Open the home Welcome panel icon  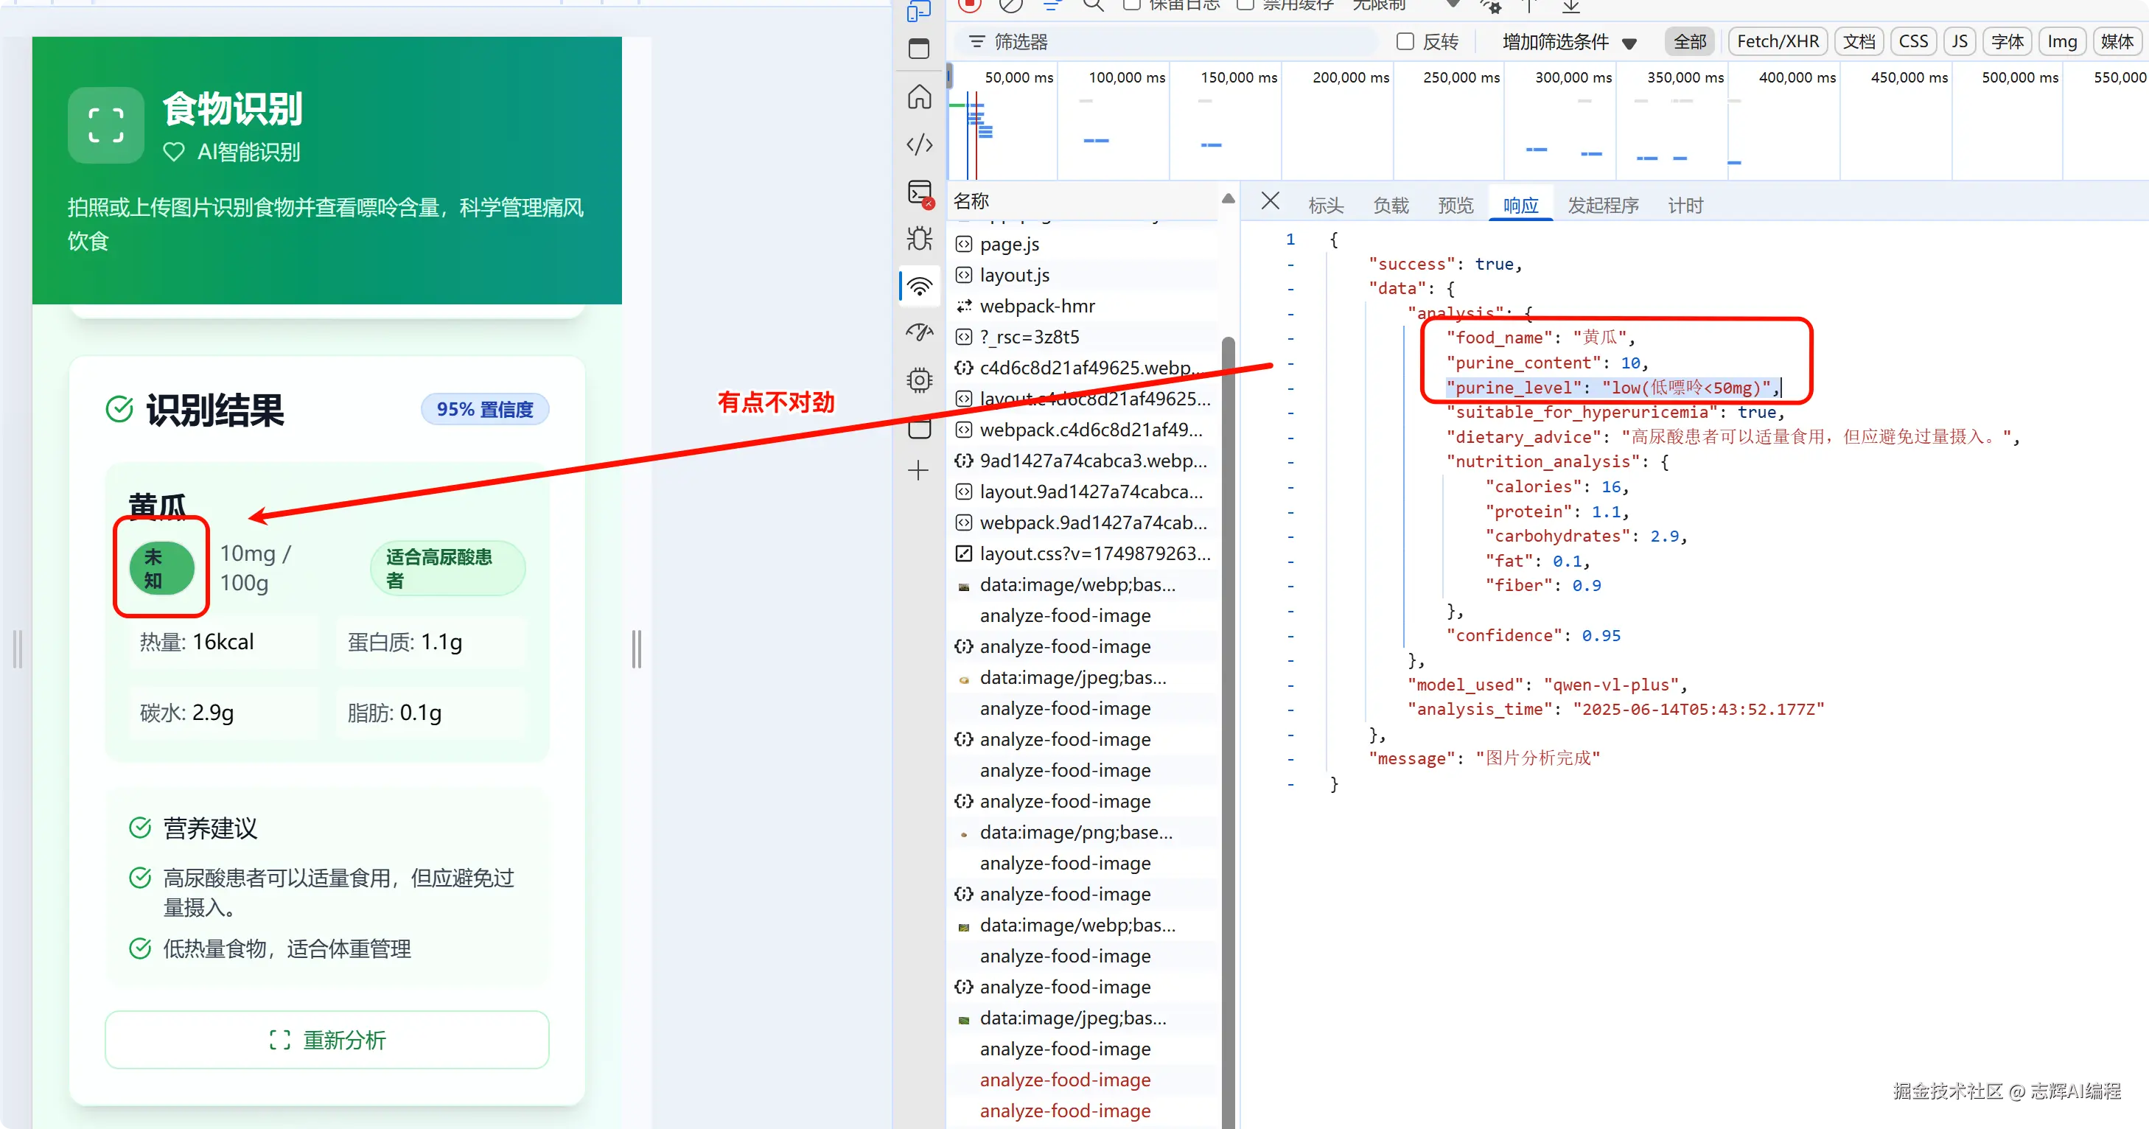(919, 97)
